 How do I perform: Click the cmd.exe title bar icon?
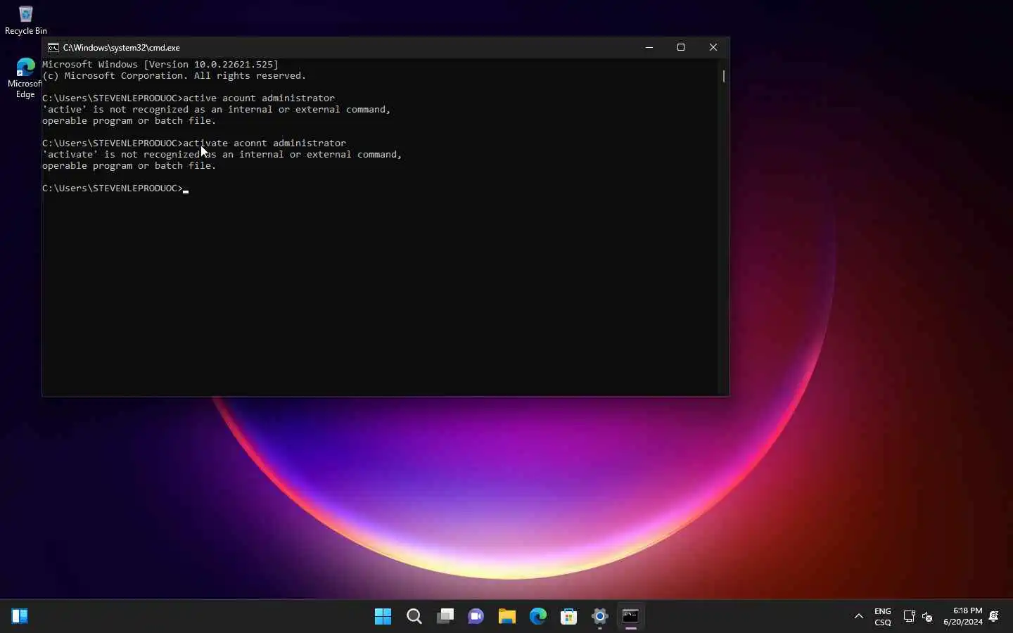coord(53,48)
